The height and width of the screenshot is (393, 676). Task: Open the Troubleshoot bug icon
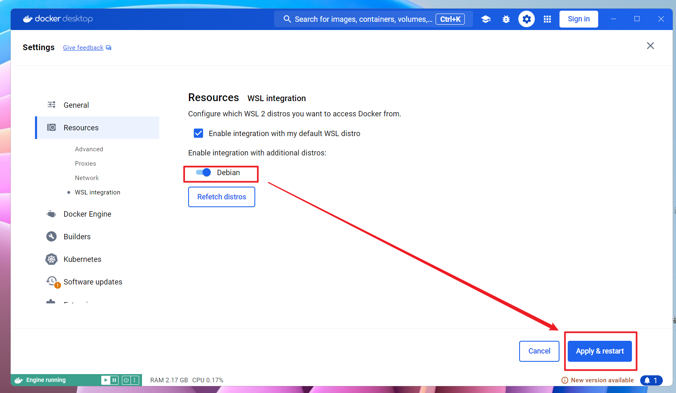506,19
